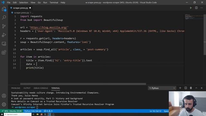The width and height of the screenshot is (206, 116).
Task: Open the Help menu
Action: (63, 3)
